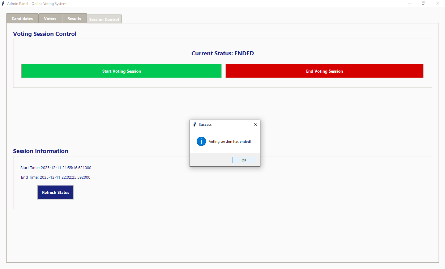Viewport: 445px width, 269px height.
Task: Close the Admin Panel window
Action: click(x=437, y=3)
